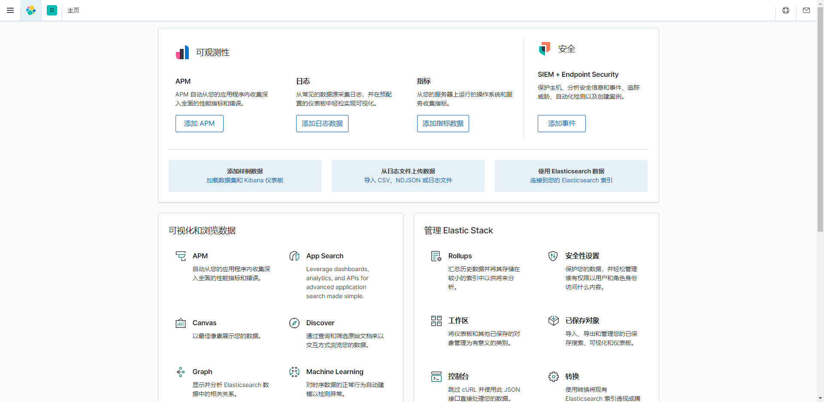Viewport: 824px width, 402px height.
Task: Open the Rollups title link
Action: click(x=460, y=256)
